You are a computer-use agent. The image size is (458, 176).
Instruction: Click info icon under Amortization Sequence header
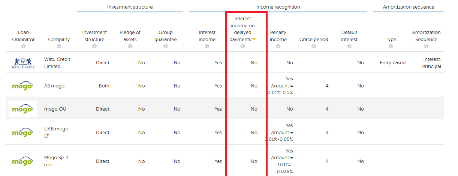(x=426, y=46)
